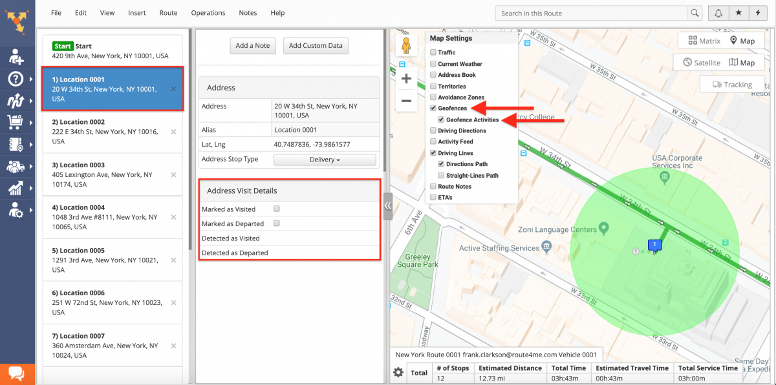Open the tracking map-pin sidebar icon
This screenshot has width=776, height=385.
tap(16, 144)
